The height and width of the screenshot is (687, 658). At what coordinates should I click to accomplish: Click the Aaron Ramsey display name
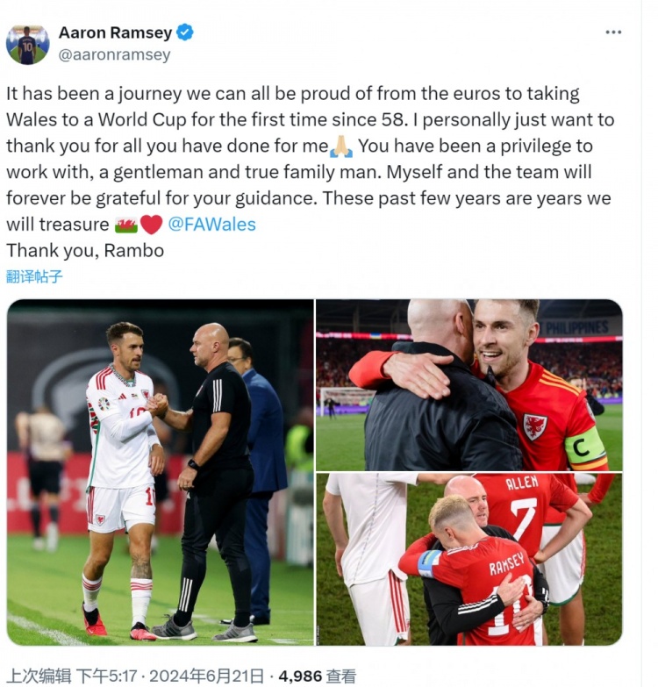pos(115,32)
